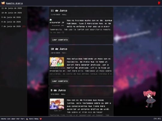Open the Kanna anime thumbnail in 10 de Junio
Image resolution: width=162 pixels, height=121 pixels.
(57, 62)
